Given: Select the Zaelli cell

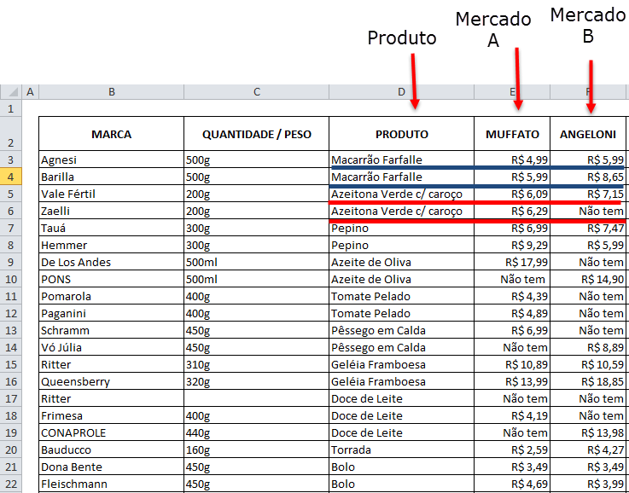Looking at the screenshot, I should pos(111,211).
